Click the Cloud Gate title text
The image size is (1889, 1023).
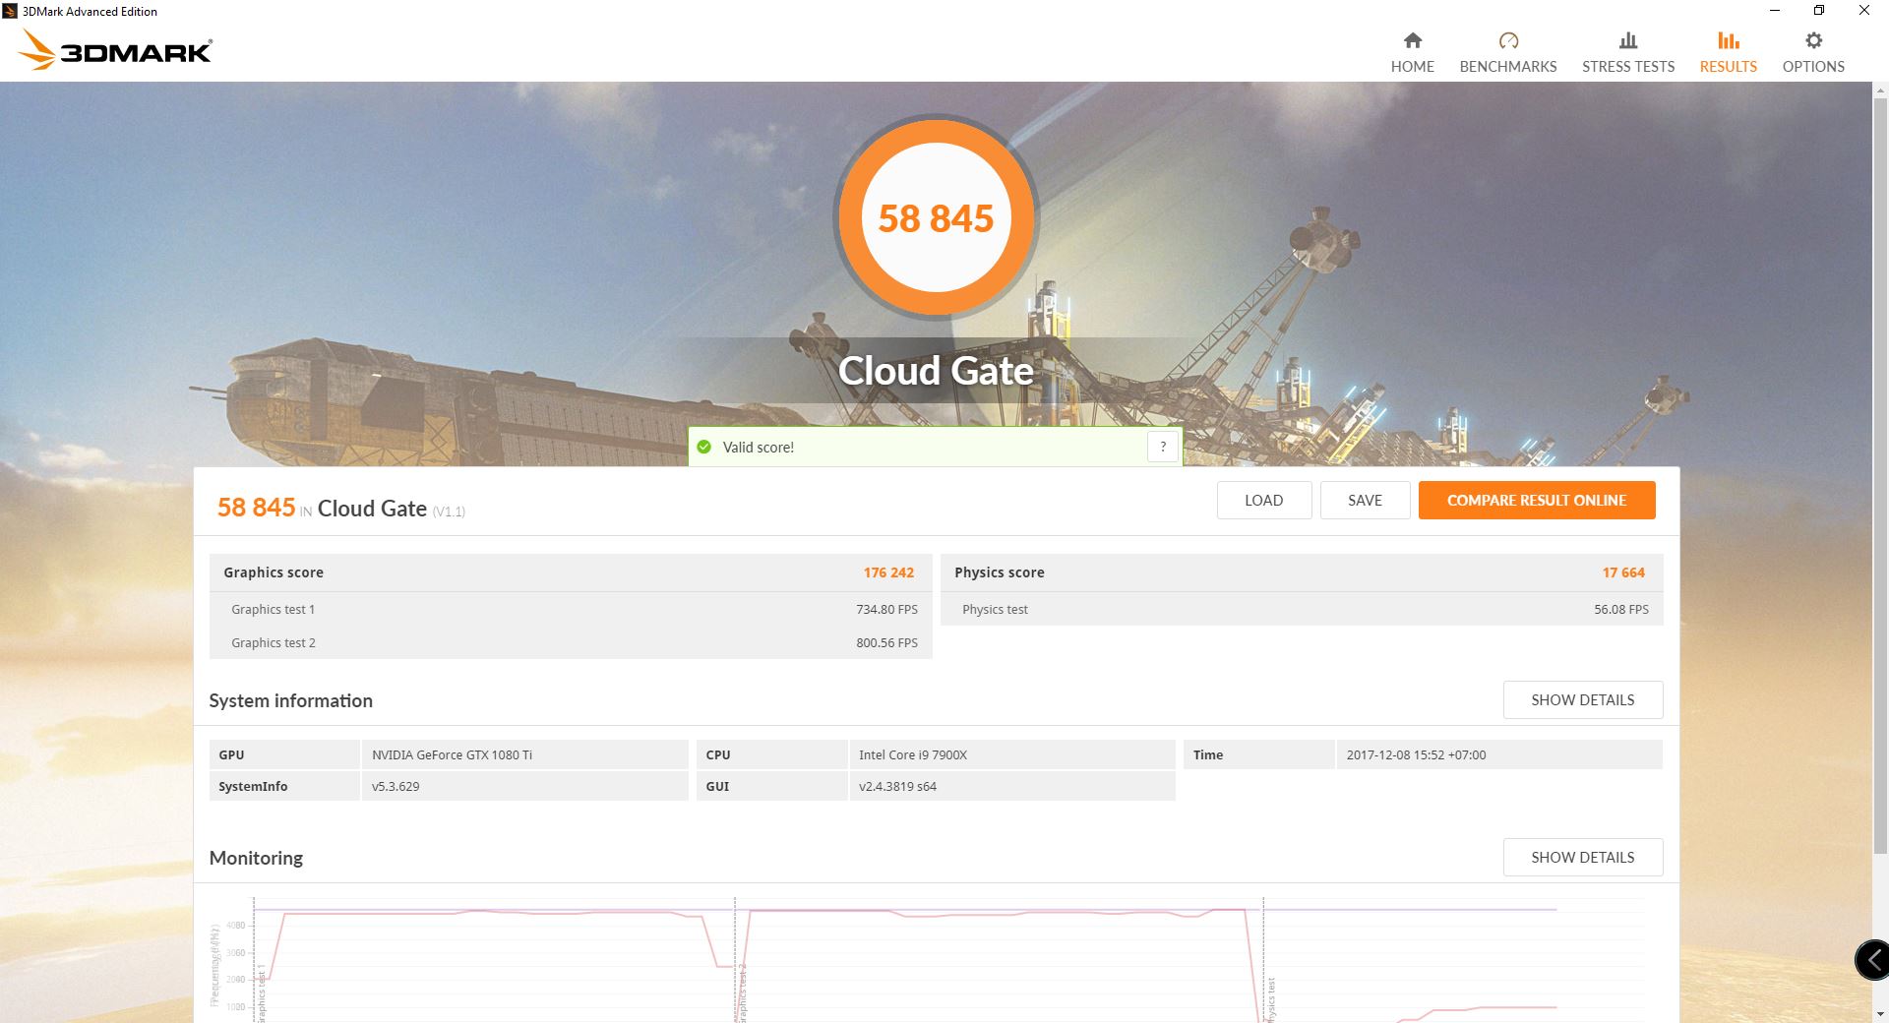point(936,371)
